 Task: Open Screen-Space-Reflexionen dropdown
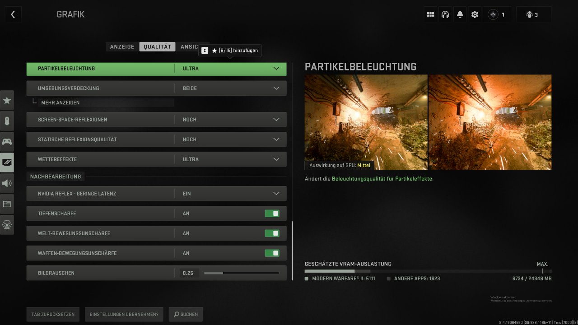tap(156, 120)
